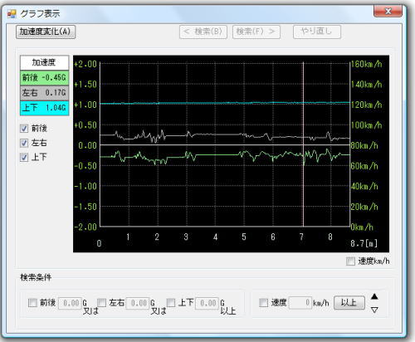Check the 速度 search condition checkbox
The width and height of the screenshot is (415, 342).
tap(263, 303)
